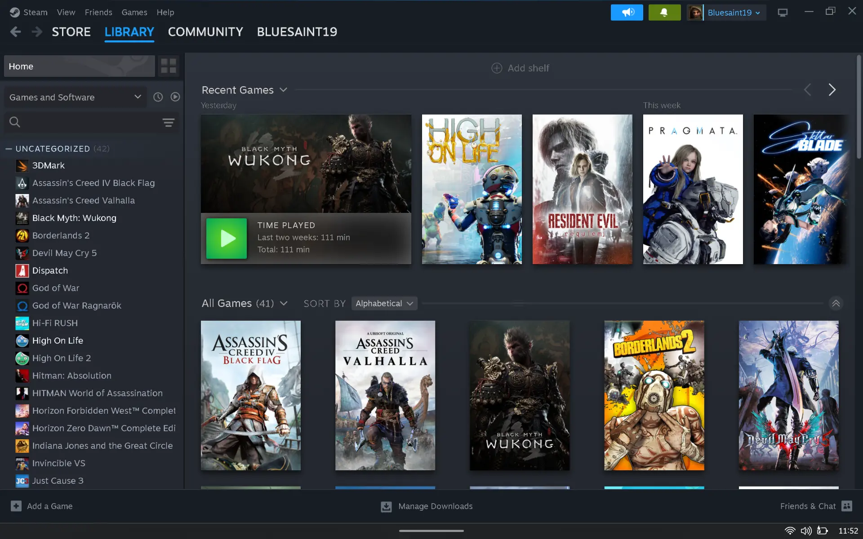Click Hi-Fi RUSH icon in sidebar

click(x=22, y=323)
